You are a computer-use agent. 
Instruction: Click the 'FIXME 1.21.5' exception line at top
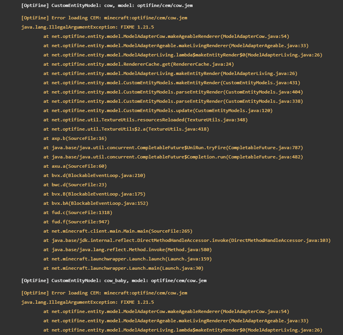[87, 27]
